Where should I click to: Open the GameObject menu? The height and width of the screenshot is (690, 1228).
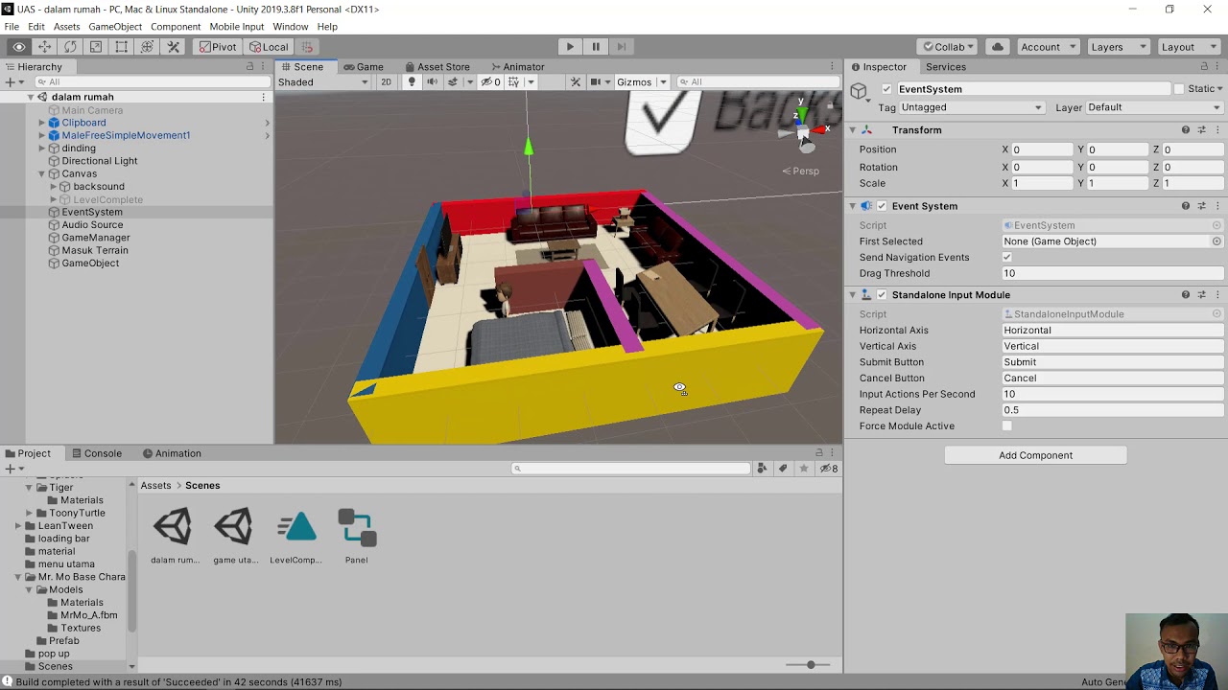(115, 27)
